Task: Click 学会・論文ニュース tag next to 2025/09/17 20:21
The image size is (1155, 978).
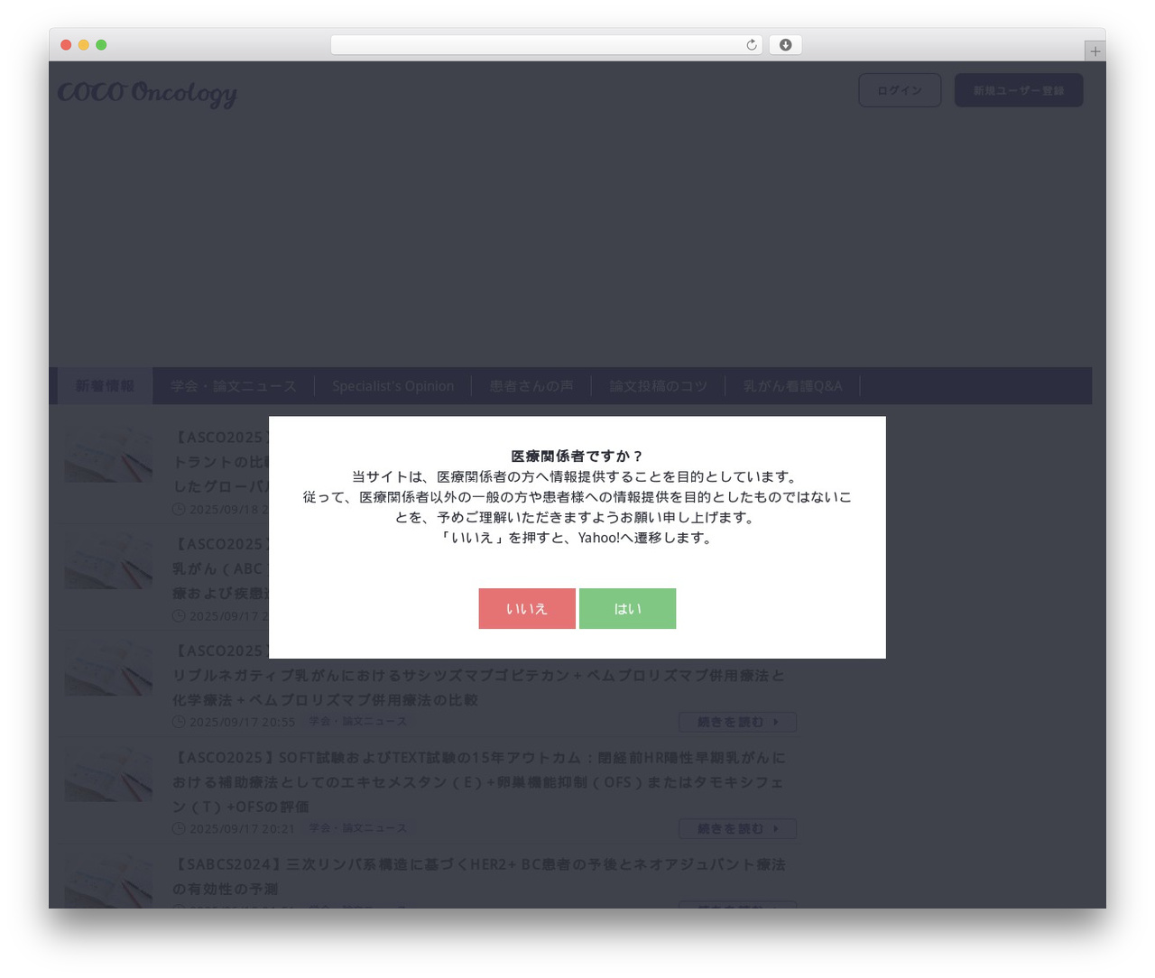Action: point(358,828)
